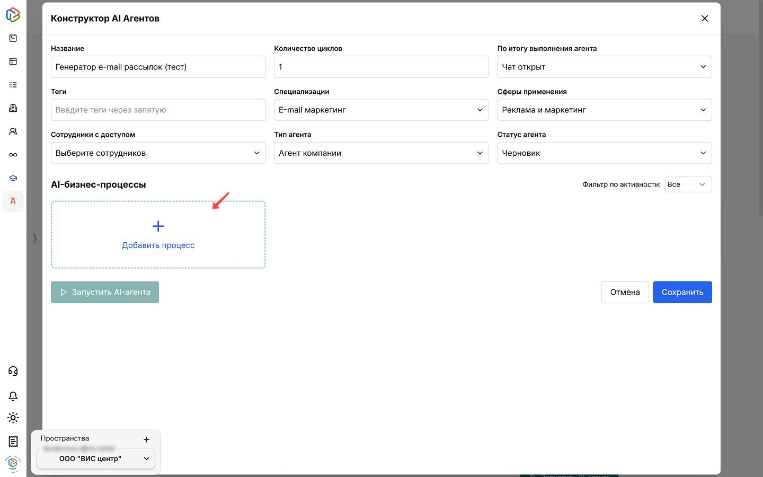Image resolution: width=763 pixels, height=477 pixels.
Task: Expand the По итогу выполнения агента dropdown
Action: tap(604, 67)
